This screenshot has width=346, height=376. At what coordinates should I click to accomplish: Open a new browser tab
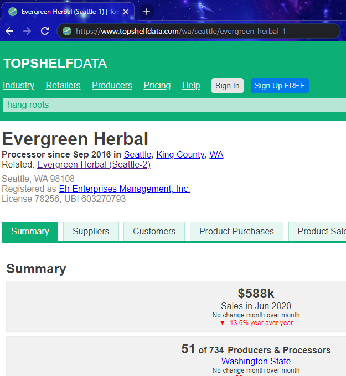(x=147, y=12)
